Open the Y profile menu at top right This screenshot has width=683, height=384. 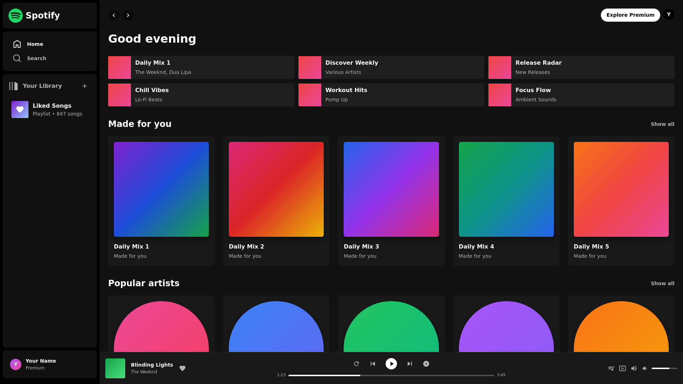tap(669, 14)
